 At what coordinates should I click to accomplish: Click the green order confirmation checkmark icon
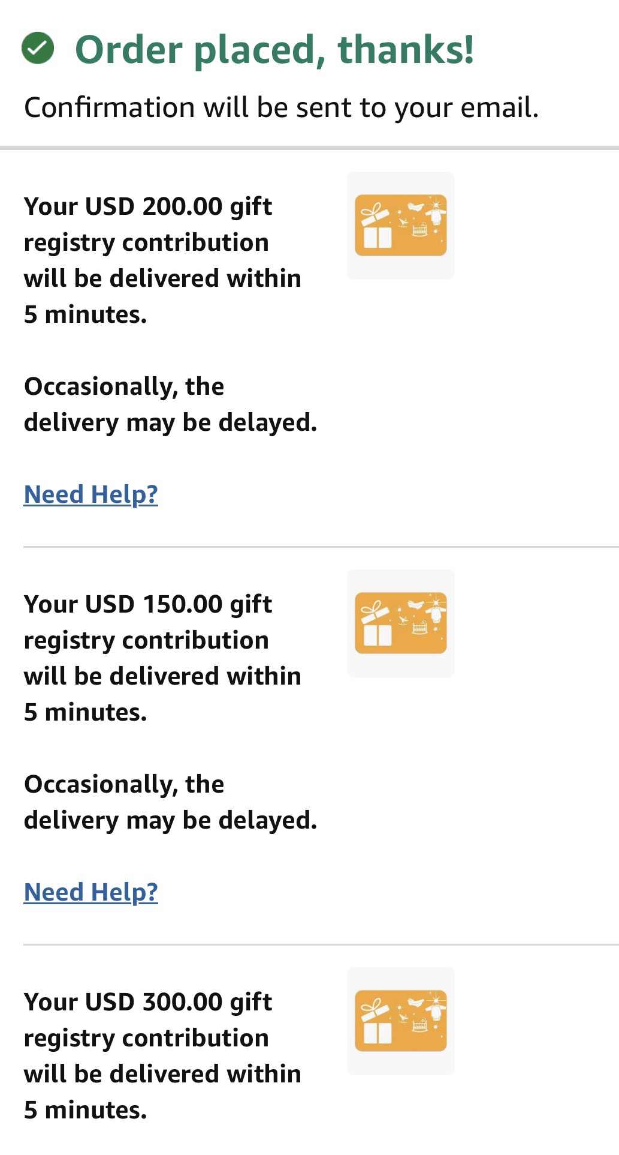point(38,49)
